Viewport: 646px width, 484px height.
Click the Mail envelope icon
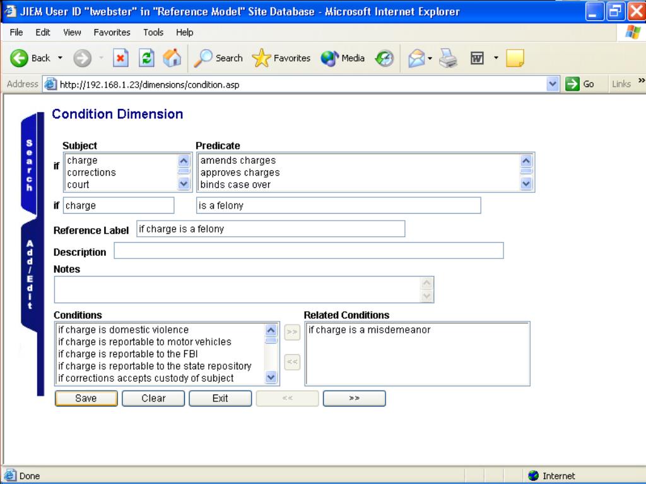point(416,58)
